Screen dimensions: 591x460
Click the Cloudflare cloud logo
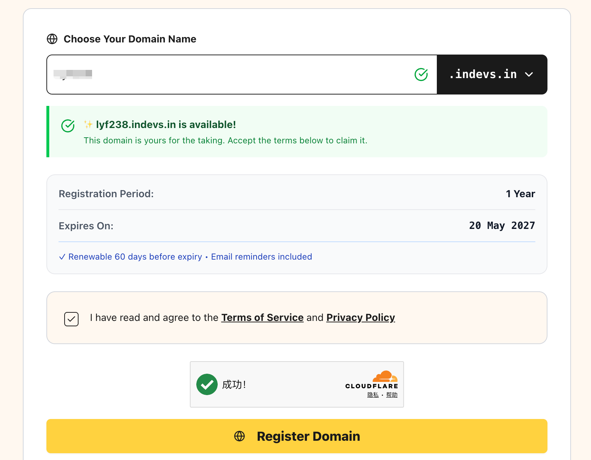(385, 376)
